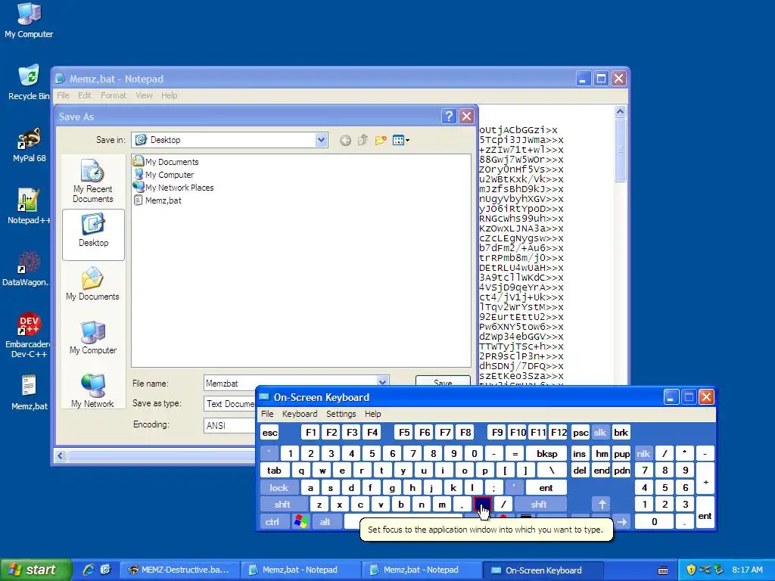Image resolution: width=775 pixels, height=581 pixels.
Task: Select Memz,bat file on the desktop
Action: tap(30, 393)
